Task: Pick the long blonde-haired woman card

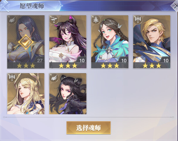Action: (x=26, y=94)
